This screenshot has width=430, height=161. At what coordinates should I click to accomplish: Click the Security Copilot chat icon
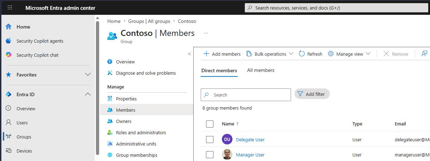[9, 55]
